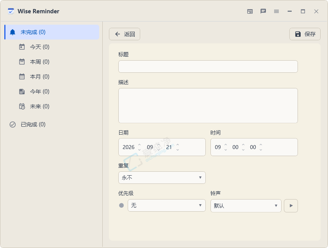Screen dimensions: 328x248
Task: Open the 优先级 priority dropdown showing 无
Action: click(x=166, y=205)
